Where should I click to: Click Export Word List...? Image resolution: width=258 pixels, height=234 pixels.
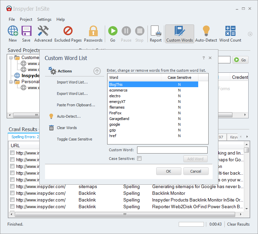[72, 94]
